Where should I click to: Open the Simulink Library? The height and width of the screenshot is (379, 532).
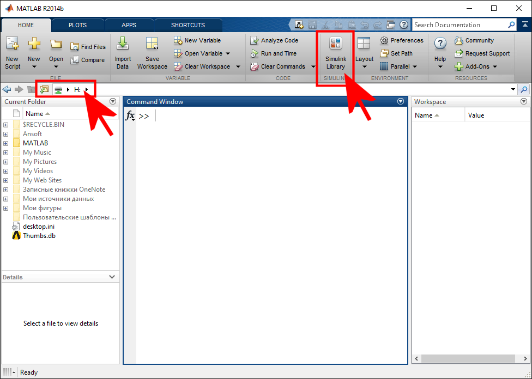pyautogui.click(x=336, y=53)
